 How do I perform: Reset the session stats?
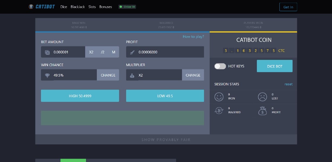tap(289, 84)
